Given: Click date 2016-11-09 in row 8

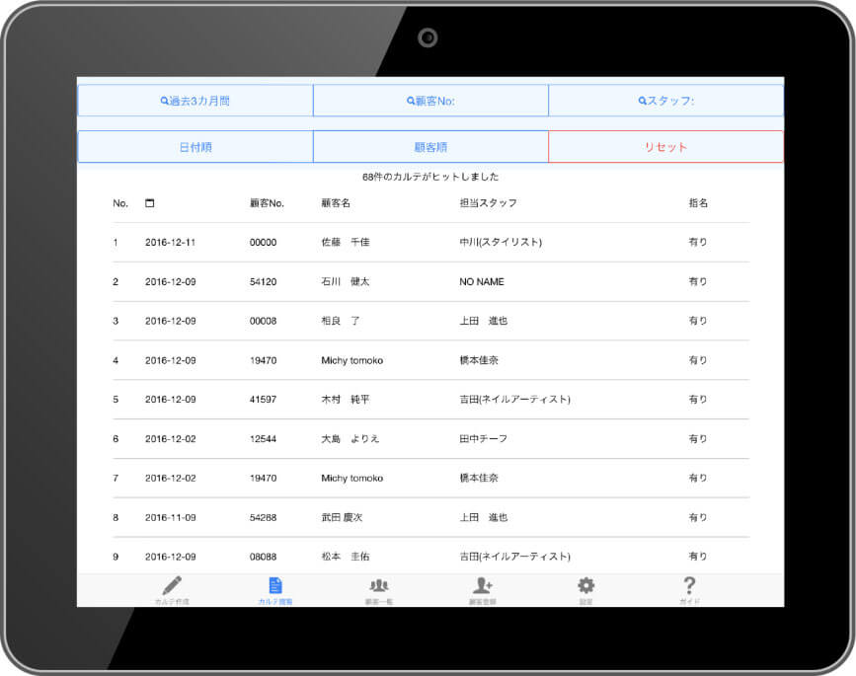Looking at the screenshot, I should click(x=171, y=517).
